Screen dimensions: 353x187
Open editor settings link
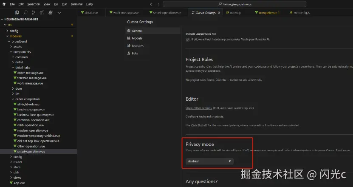(x=199, y=108)
